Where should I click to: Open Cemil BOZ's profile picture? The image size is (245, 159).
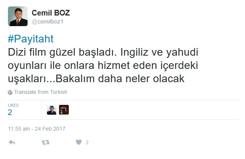(18, 16)
